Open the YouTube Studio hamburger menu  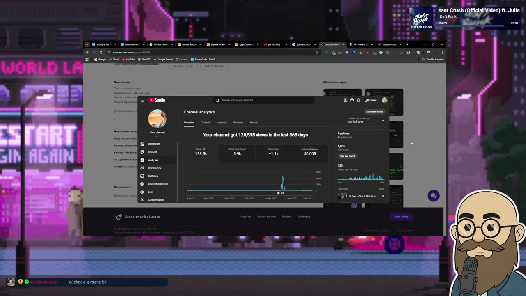pyautogui.click(x=142, y=100)
